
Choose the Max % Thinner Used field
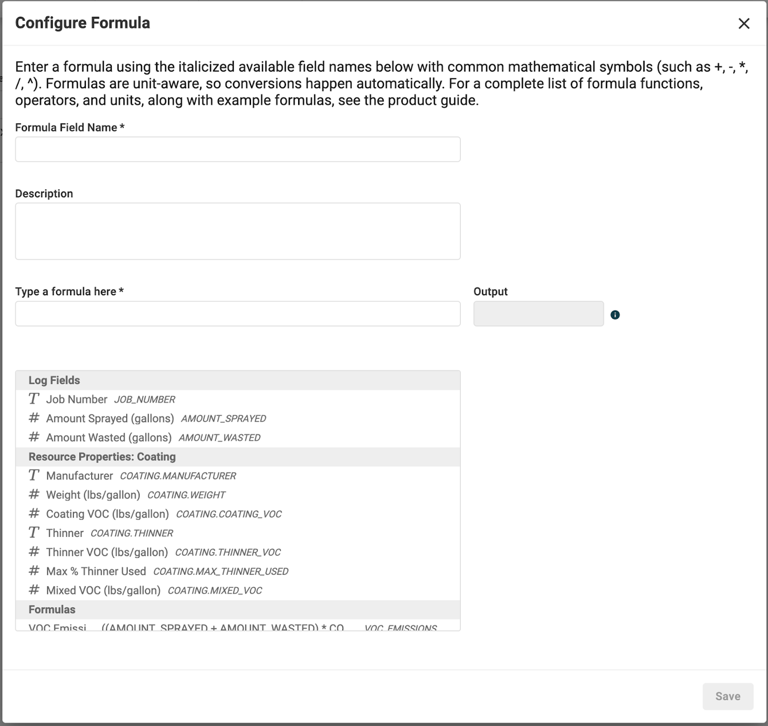pos(96,571)
